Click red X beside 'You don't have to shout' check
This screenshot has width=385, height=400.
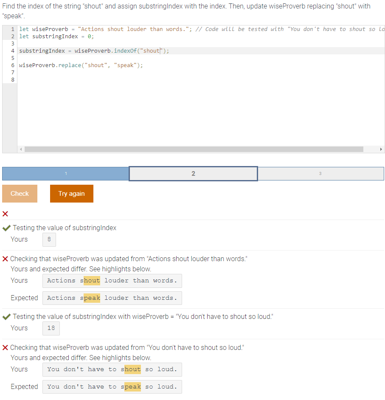(x=5, y=347)
